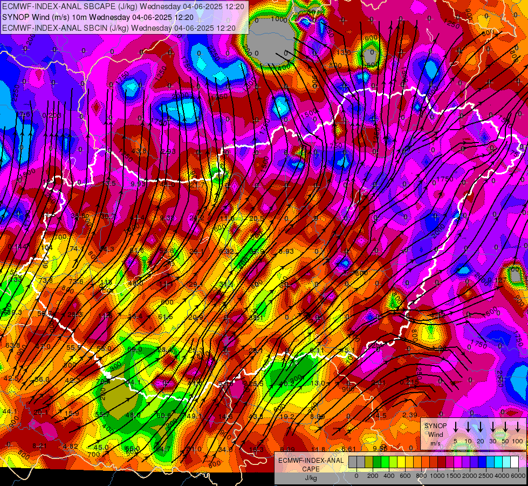The width and height of the screenshot is (528, 486).
Task: Click the 200 tick label of the CAPE scale
Action: coord(373,476)
